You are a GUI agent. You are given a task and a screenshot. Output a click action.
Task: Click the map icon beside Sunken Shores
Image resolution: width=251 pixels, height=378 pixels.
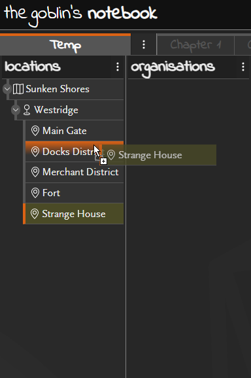pos(18,89)
